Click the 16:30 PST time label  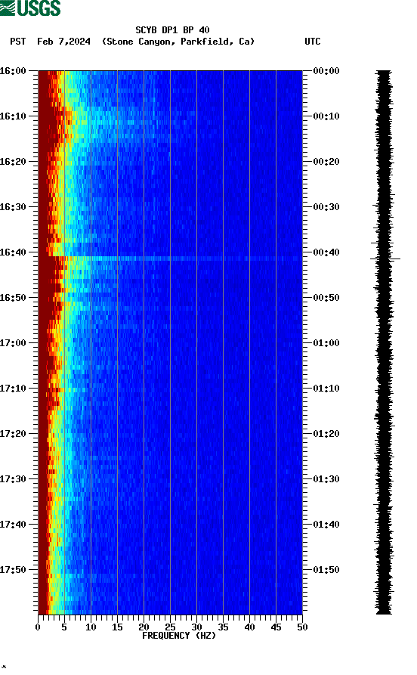click(x=13, y=207)
